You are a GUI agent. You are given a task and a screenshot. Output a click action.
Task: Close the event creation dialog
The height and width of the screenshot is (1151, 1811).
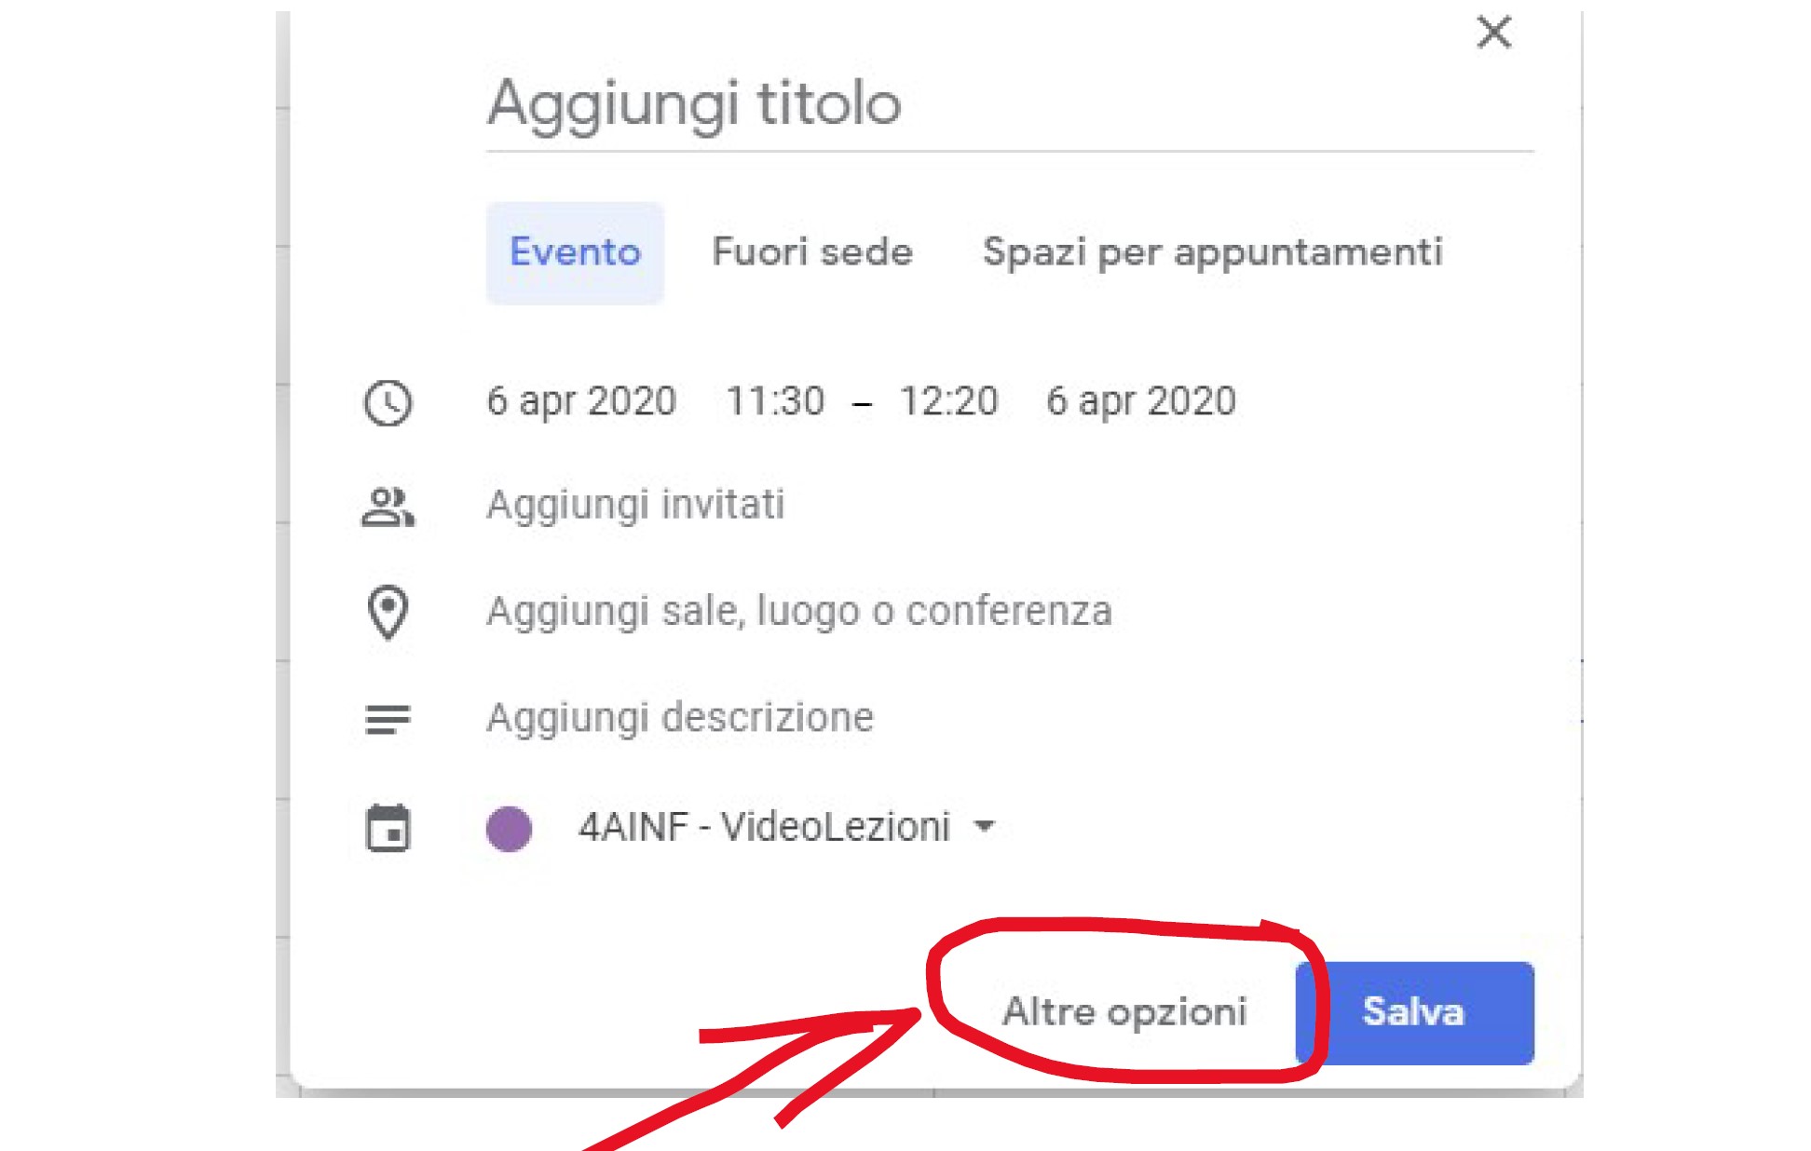pyautogui.click(x=1493, y=33)
